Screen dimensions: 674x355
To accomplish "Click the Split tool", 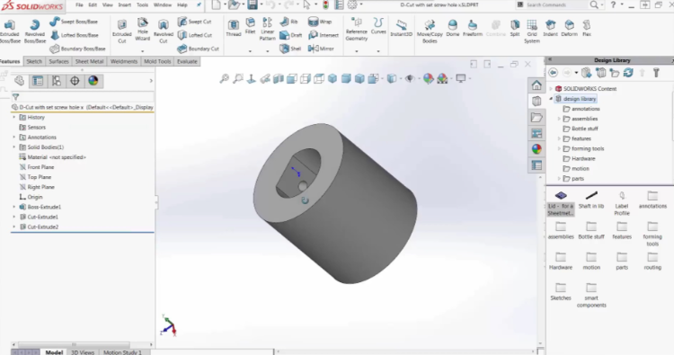I will [515, 29].
